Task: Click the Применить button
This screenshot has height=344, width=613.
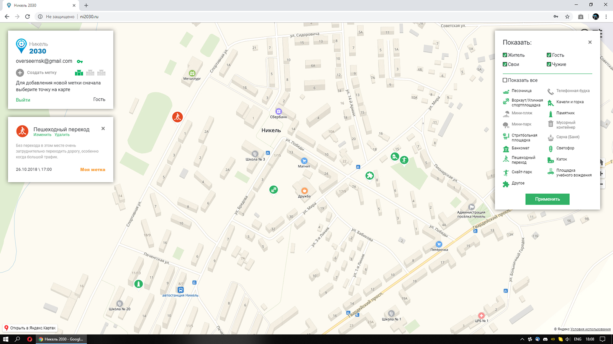Action: pyautogui.click(x=547, y=199)
